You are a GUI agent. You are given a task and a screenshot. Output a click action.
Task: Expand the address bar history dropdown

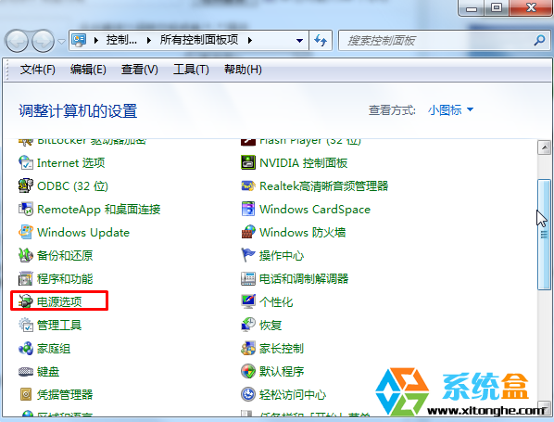(x=299, y=40)
